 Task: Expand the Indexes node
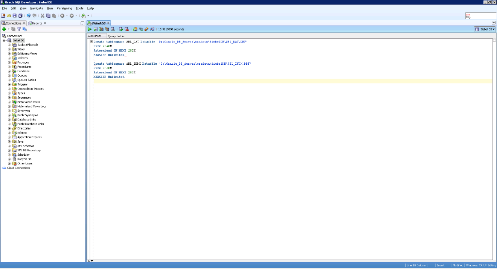pos(9,58)
